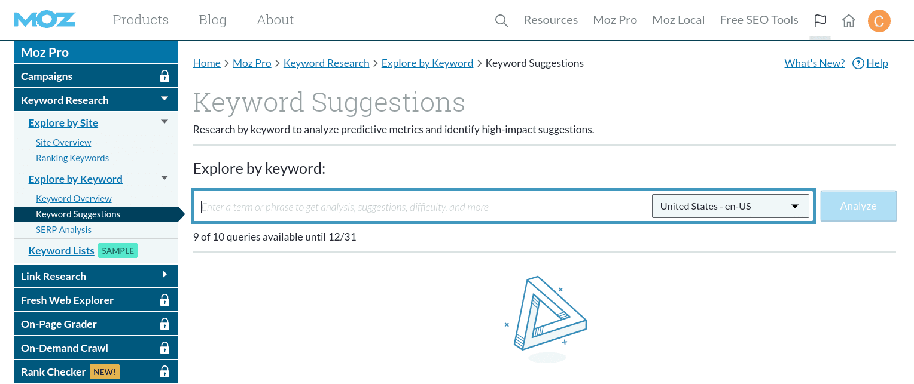Click the Analyze button
This screenshot has width=914, height=384.
[x=858, y=206]
